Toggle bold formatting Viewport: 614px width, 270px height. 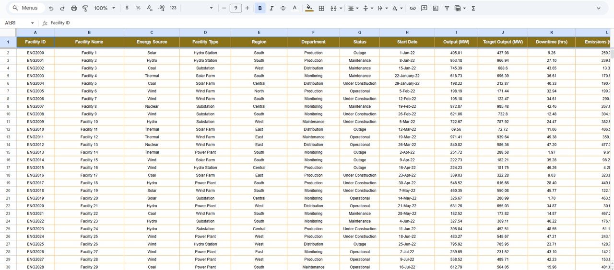260,8
